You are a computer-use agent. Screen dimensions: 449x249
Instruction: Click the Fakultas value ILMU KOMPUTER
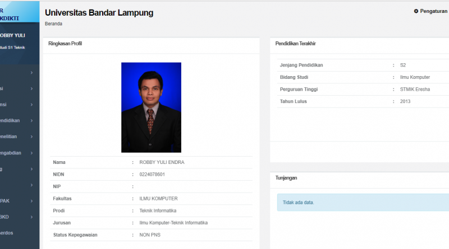(158, 199)
